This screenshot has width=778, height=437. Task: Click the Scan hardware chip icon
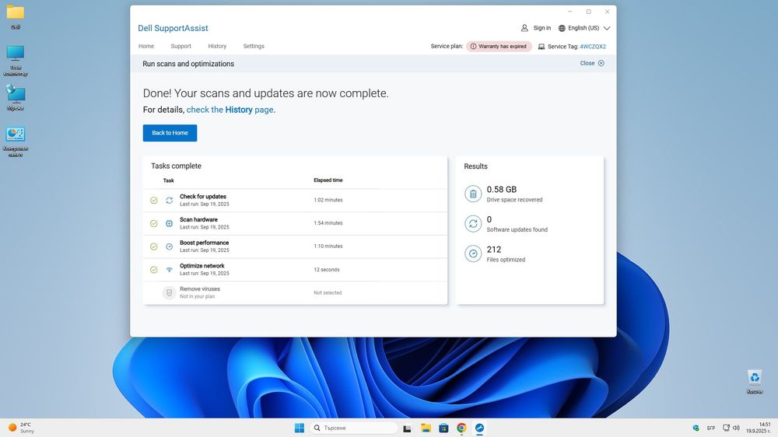[x=169, y=223]
